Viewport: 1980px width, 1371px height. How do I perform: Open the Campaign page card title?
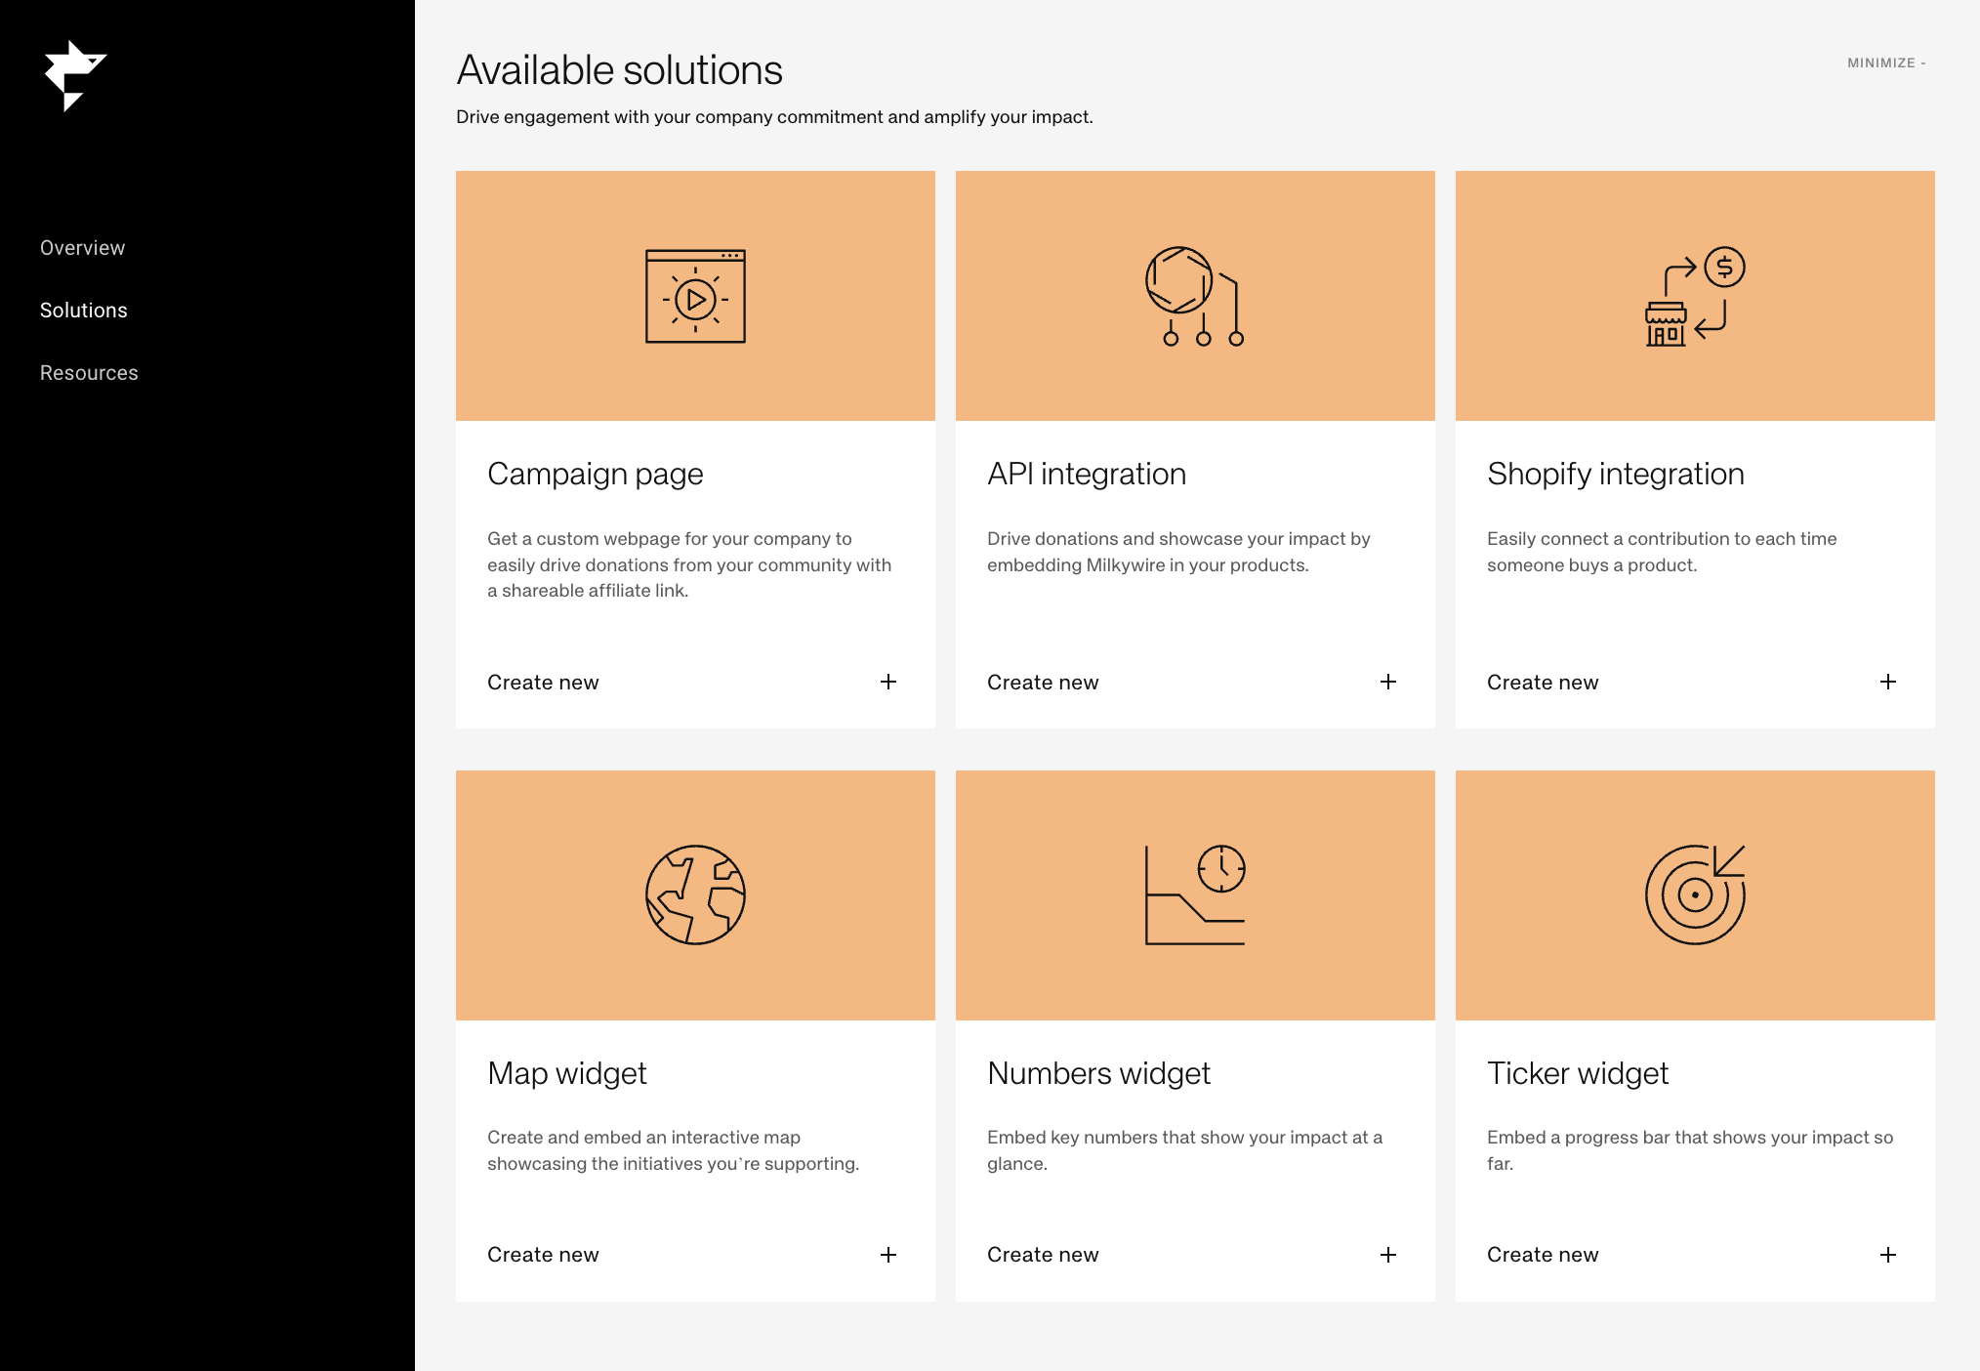pyautogui.click(x=595, y=474)
